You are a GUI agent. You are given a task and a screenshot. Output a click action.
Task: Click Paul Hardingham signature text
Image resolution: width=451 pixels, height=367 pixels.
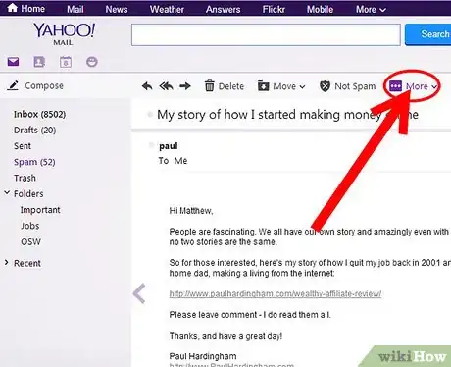pyautogui.click(x=203, y=356)
